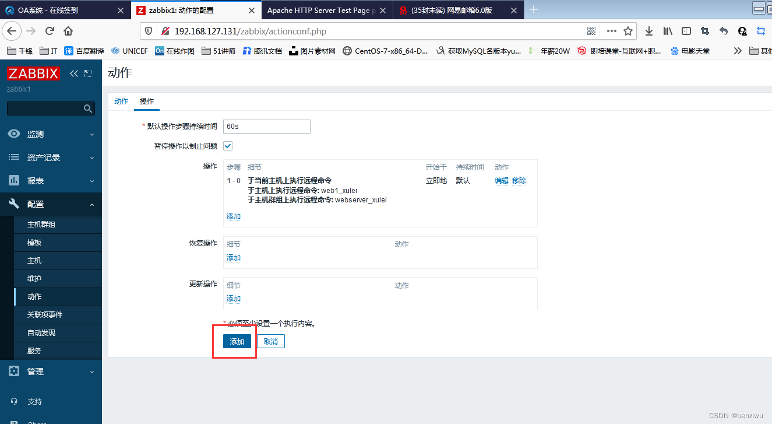Collapse the Zabbix sidebar with double-chevron icon
The width and height of the screenshot is (772, 424).
coord(73,73)
